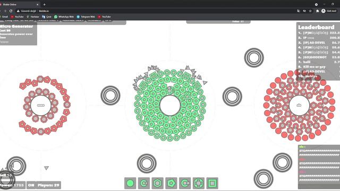Select the turret build icon in toolbar
This screenshot has height=191, width=340.
pyautogui.click(x=144, y=183)
